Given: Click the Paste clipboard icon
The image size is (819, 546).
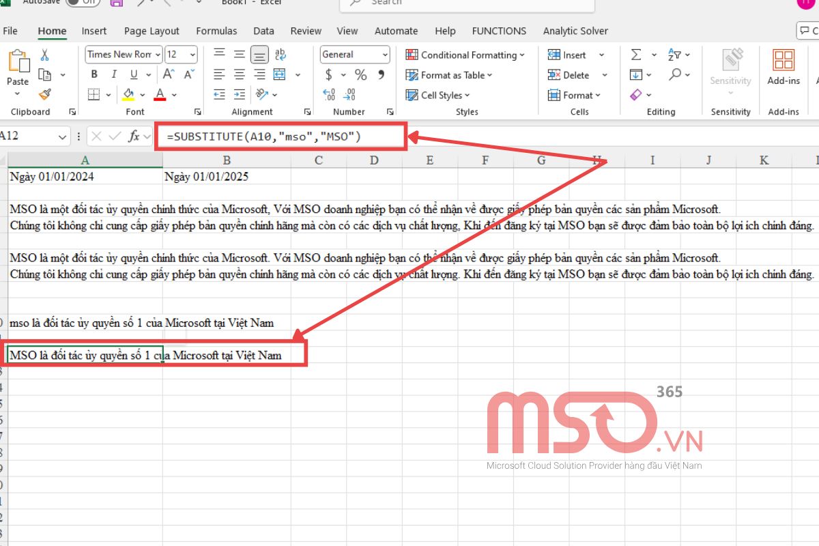Looking at the screenshot, I should [18, 61].
